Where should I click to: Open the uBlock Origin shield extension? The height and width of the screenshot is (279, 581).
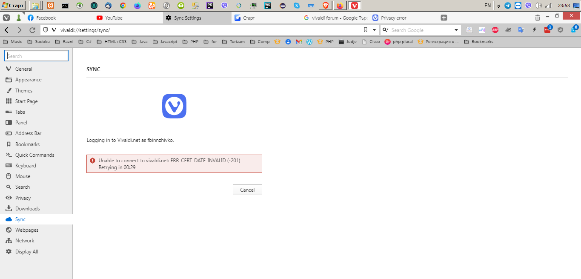pos(560,30)
